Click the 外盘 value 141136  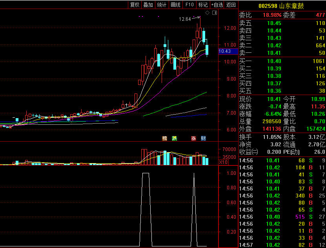click(x=272, y=129)
